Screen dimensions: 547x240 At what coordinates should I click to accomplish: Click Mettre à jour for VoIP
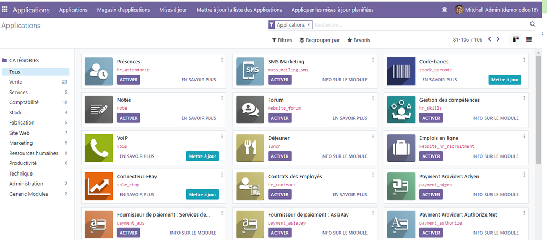tap(202, 156)
